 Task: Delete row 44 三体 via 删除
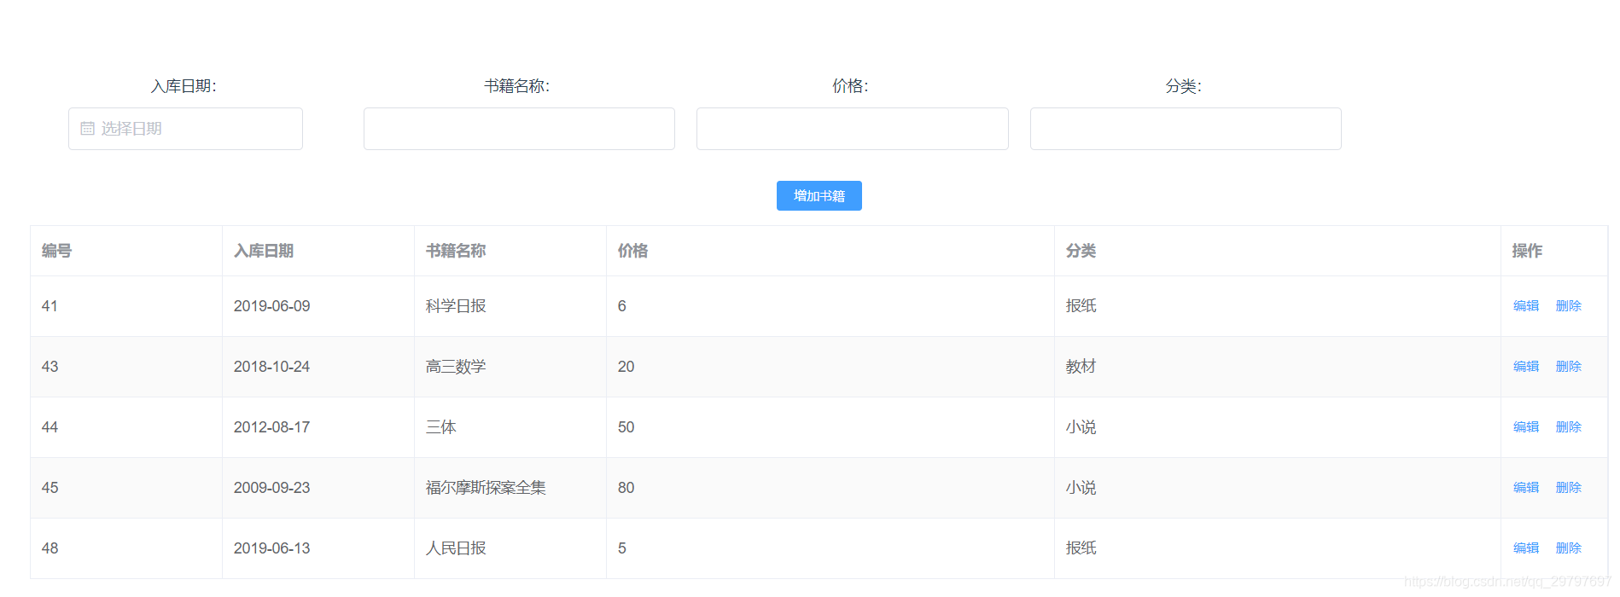tap(1569, 427)
